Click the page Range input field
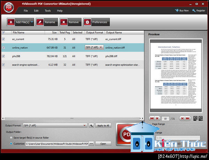This screenshot has width=209, height=160. (x=178, y=138)
